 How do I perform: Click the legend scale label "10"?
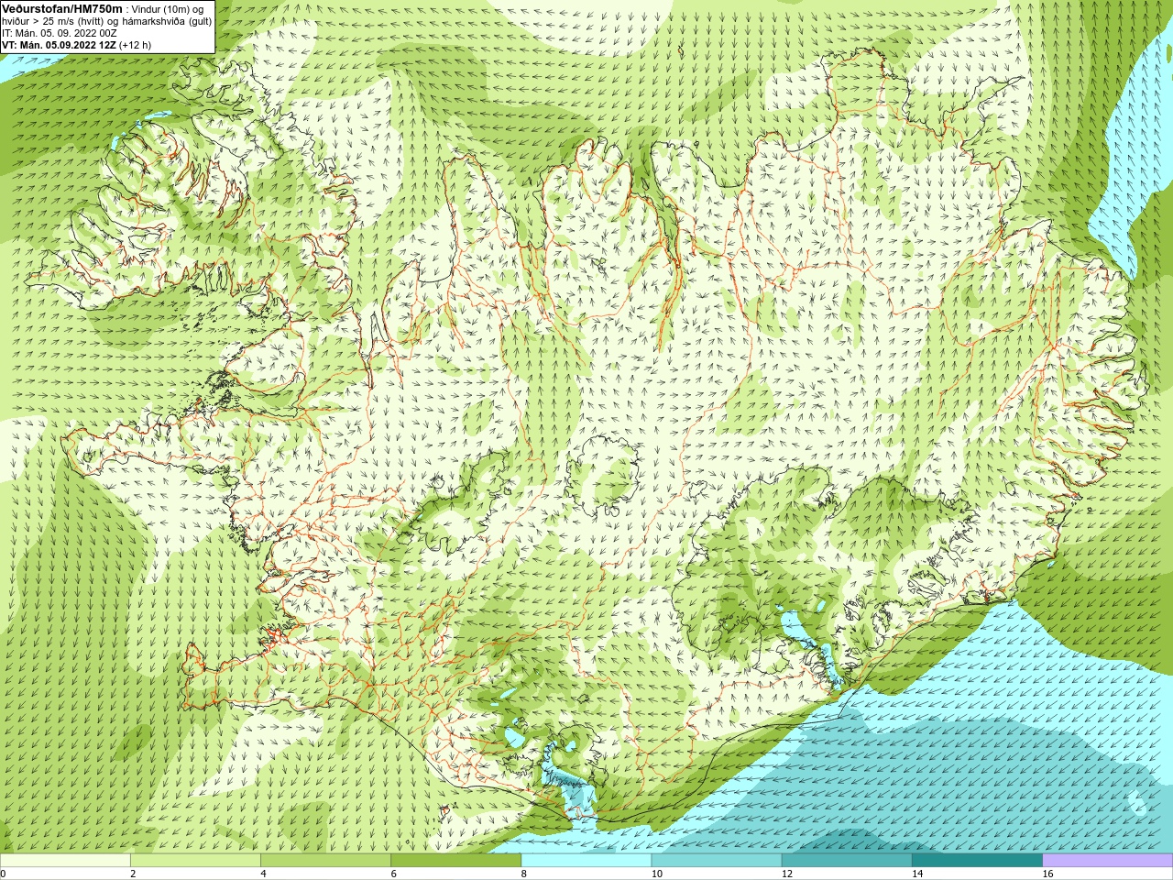[x=657, y=874]
